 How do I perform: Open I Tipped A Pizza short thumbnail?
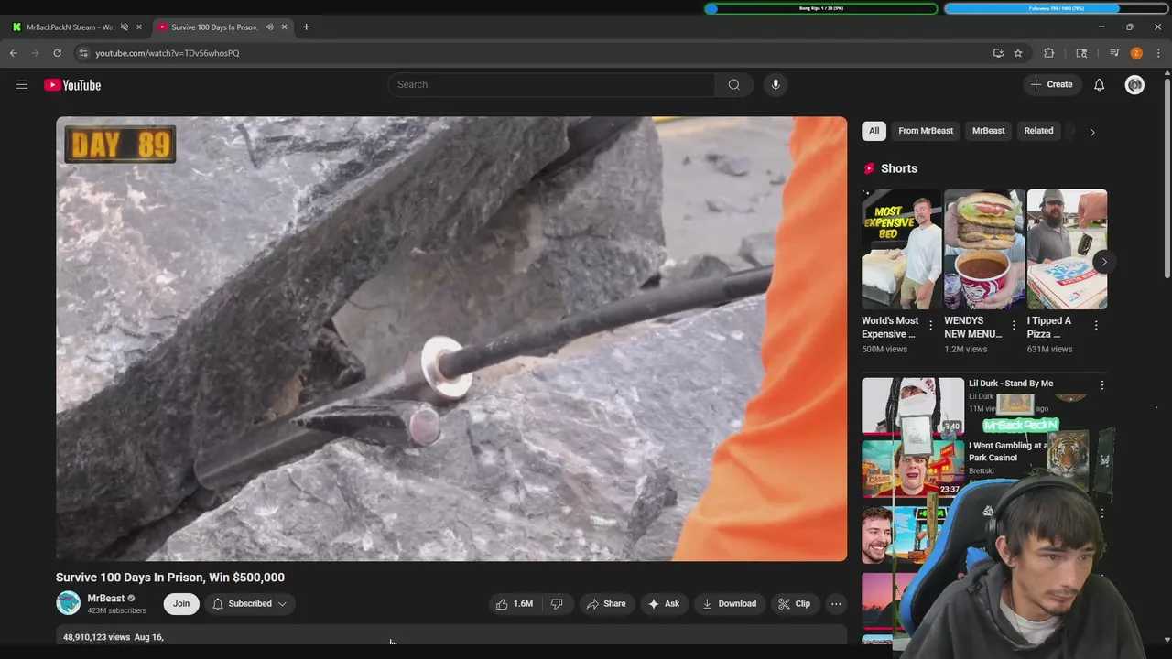point(1067,249)
